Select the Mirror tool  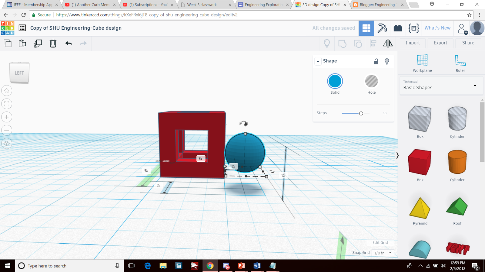point(388,44)
